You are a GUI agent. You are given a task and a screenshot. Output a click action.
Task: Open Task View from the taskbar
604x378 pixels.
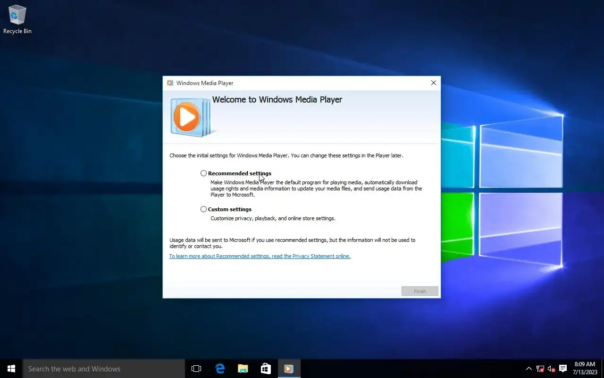(196, 369)
